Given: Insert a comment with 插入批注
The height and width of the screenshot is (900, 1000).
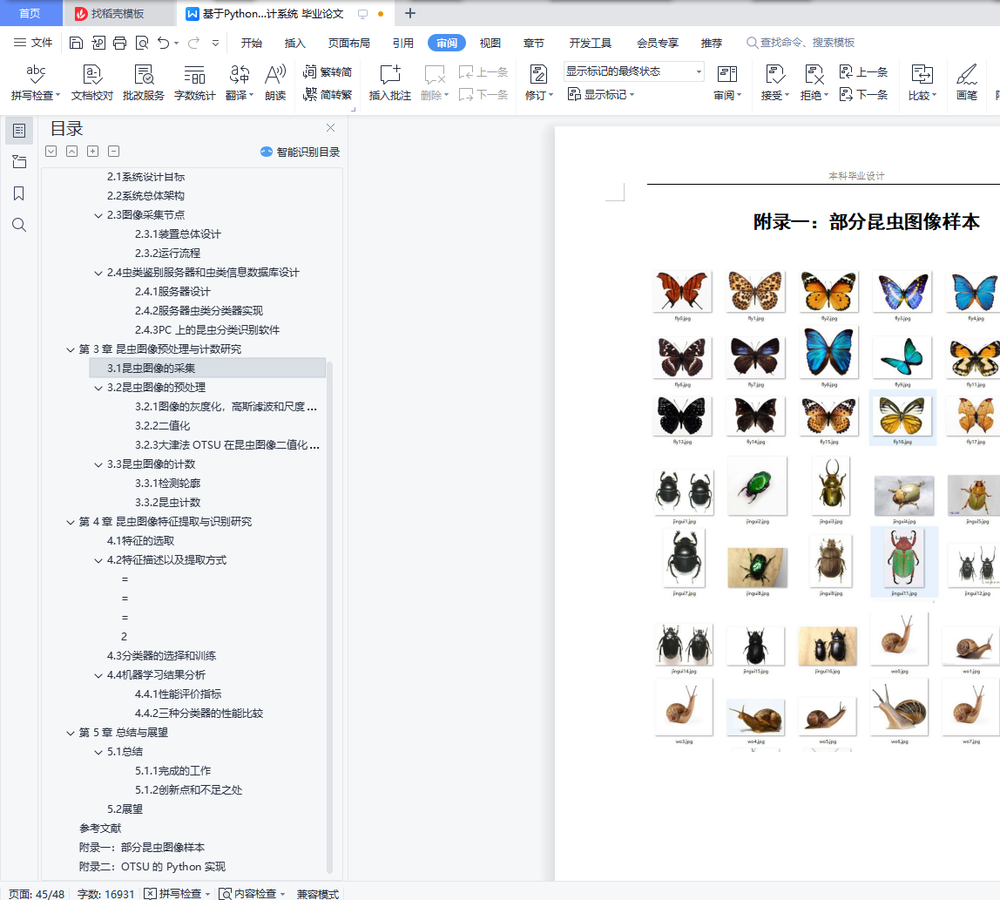Looking at the screenshot, I should pos(389,83).
